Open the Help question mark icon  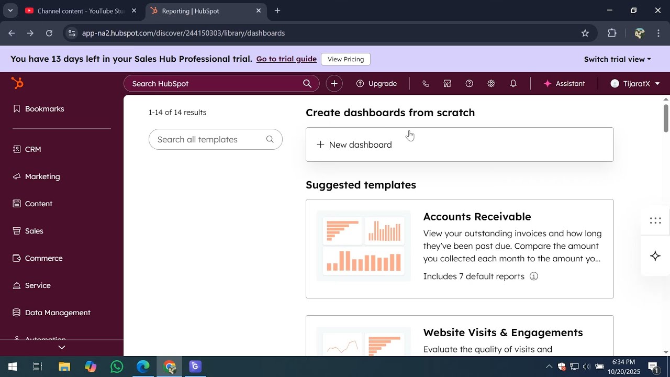tap(470, 84)
